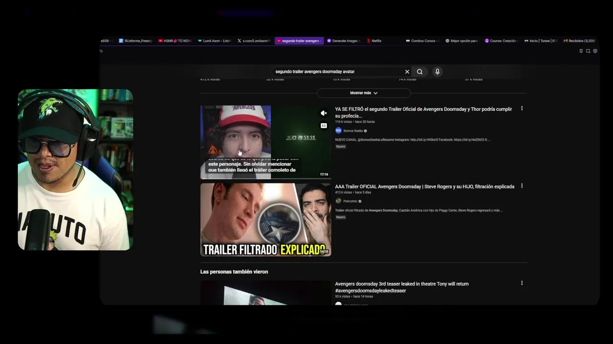
Task: Unmute the hover preview of Somos Geeks video
Action: coord(324,113)
